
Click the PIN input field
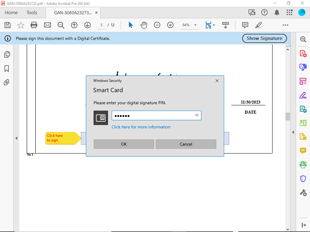click(156, 116)
